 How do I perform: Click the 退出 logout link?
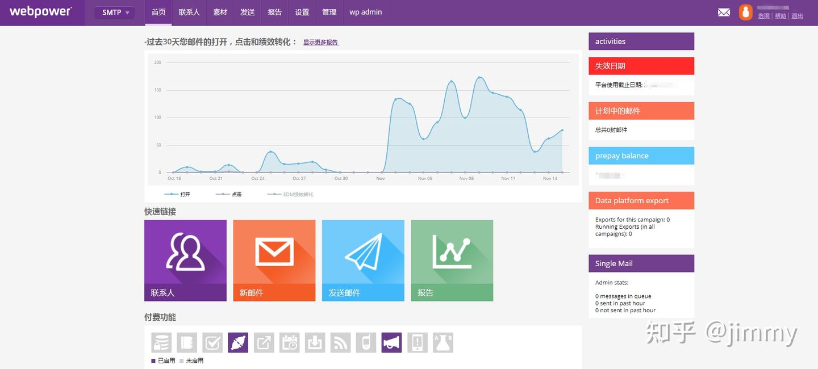pyautogui.click(x=798, y=16)
